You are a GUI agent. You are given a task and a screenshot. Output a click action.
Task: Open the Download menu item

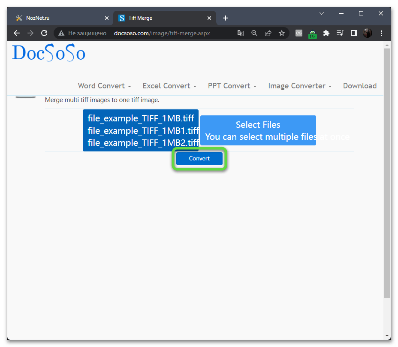(360, 86)
